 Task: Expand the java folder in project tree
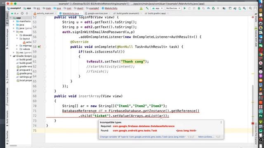14,25
